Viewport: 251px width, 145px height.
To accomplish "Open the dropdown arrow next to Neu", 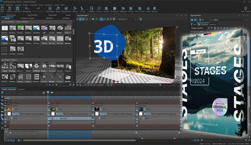I will point(5,9).
